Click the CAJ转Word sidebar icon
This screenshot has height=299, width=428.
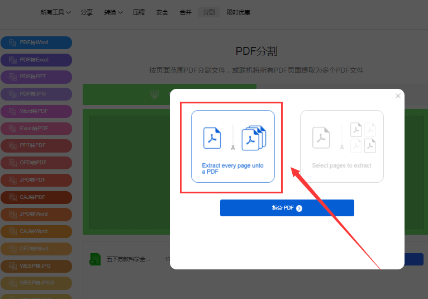pyautogui.click(x=12, y=231)
